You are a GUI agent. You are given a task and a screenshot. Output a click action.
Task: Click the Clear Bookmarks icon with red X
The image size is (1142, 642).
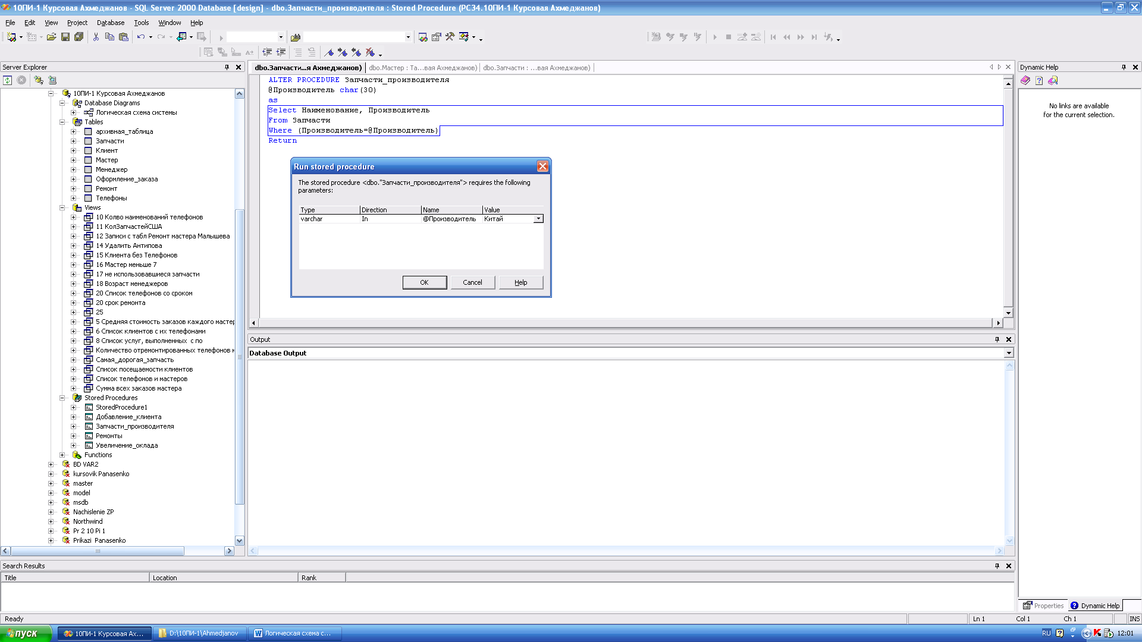pyautogui.click(x=370, y=52)
